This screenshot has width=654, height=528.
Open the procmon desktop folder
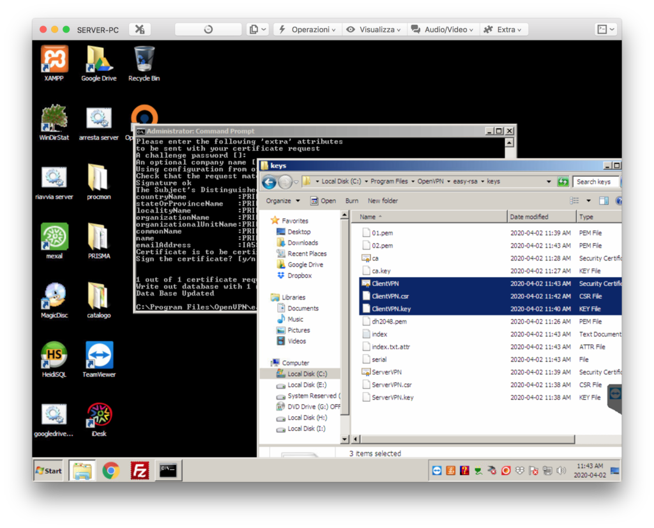click(x=98, y=182)
